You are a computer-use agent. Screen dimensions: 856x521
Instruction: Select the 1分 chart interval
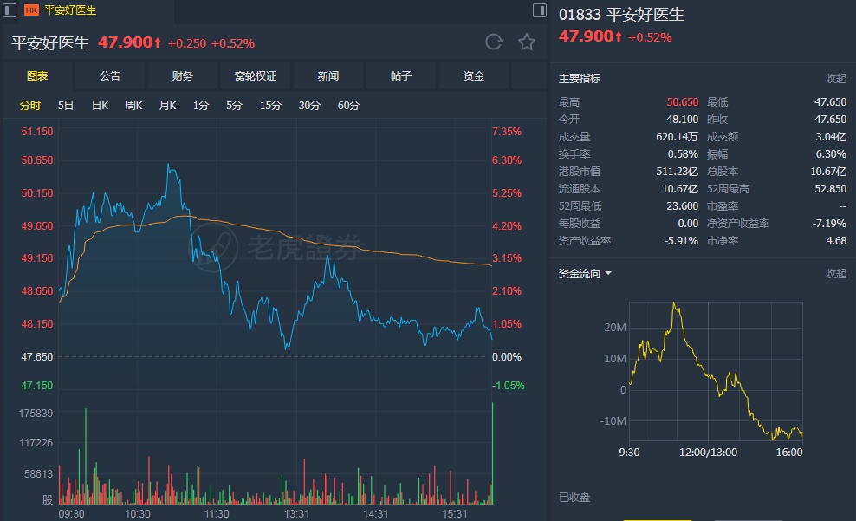[x=201, y=106]
